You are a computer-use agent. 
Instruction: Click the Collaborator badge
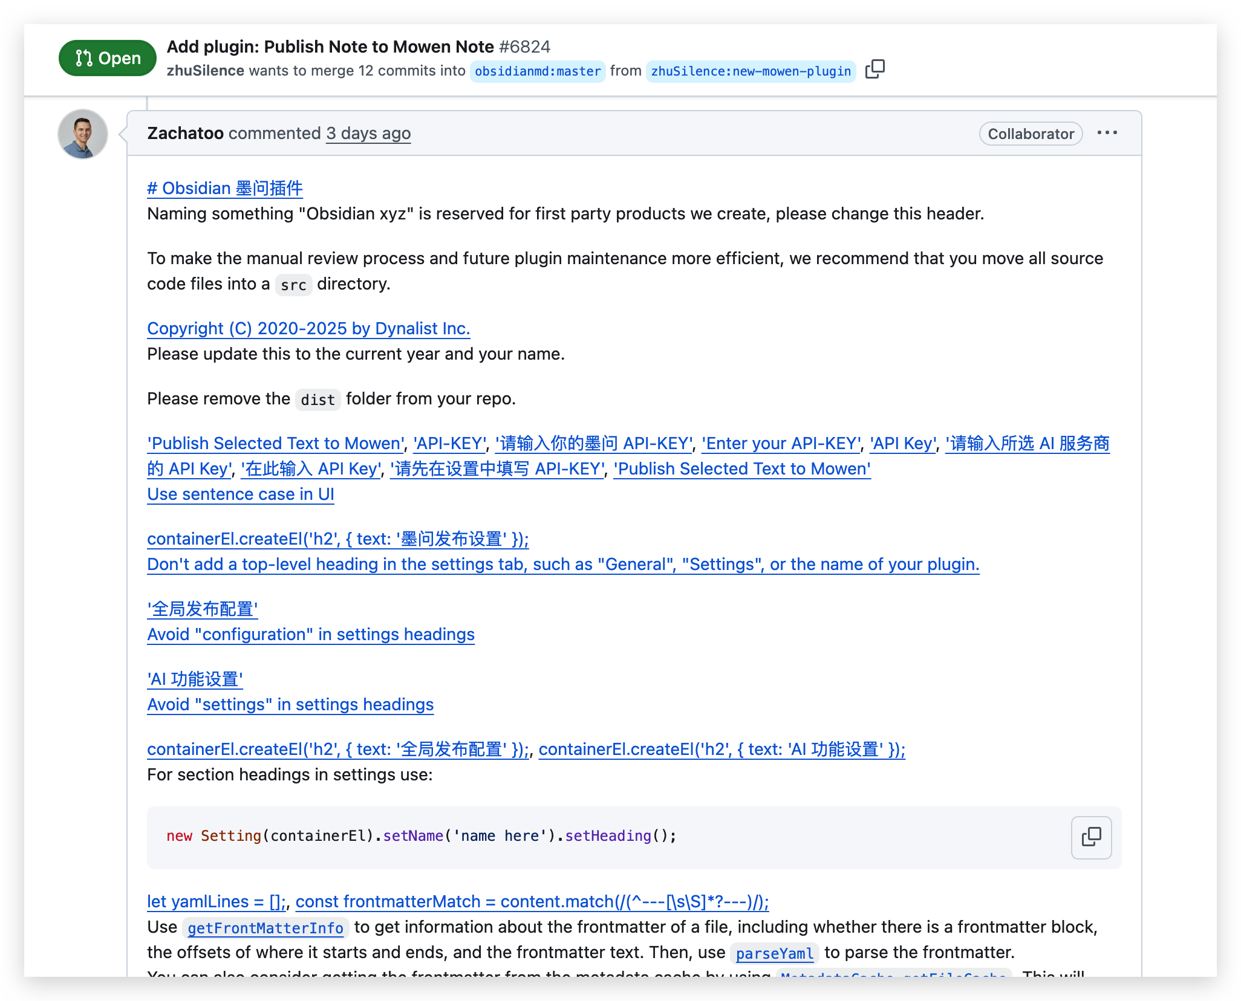point(1031,134)
